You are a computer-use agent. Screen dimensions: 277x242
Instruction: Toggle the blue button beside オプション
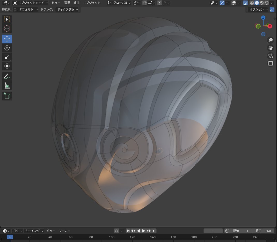[272, 10]
